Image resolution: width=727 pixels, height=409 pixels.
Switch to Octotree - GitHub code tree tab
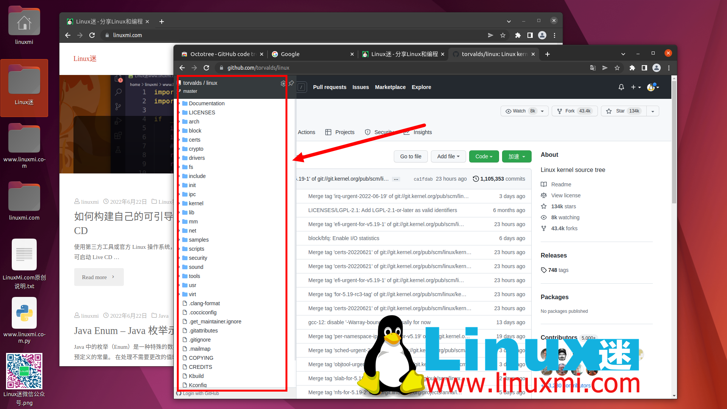(x=223, y=54)
